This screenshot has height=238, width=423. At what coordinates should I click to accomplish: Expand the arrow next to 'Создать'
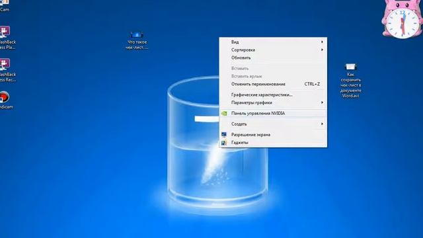click(322, 124)
